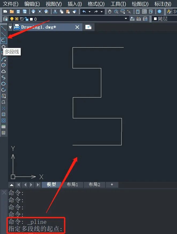This screenshot has height=234, width=177.
Task: Open the 文件(F) menu
Action: point(11,4)
